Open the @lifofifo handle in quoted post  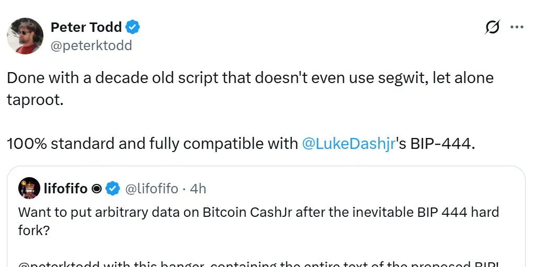tap(152, 189)
